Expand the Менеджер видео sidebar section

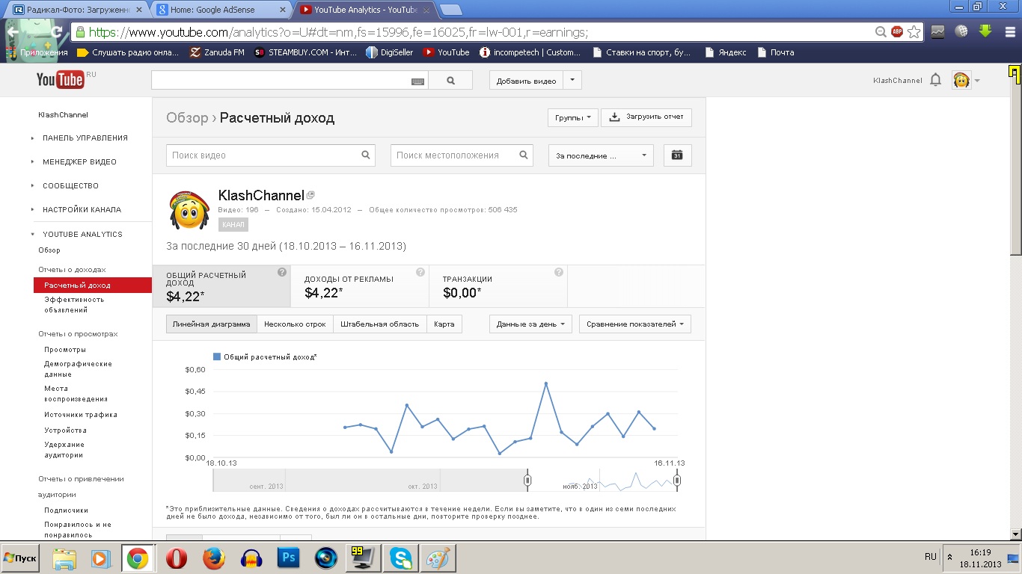[x=79, y=161]
